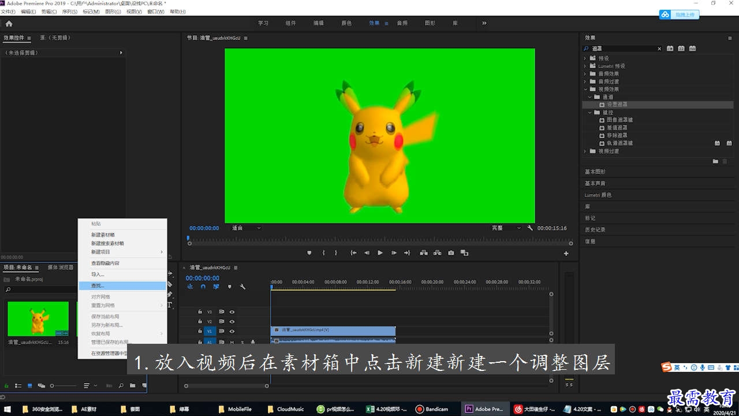Viewport: 739px width, 416px height.
Task: Click the Home icon at top left
Action: click(x=9, y=24)
